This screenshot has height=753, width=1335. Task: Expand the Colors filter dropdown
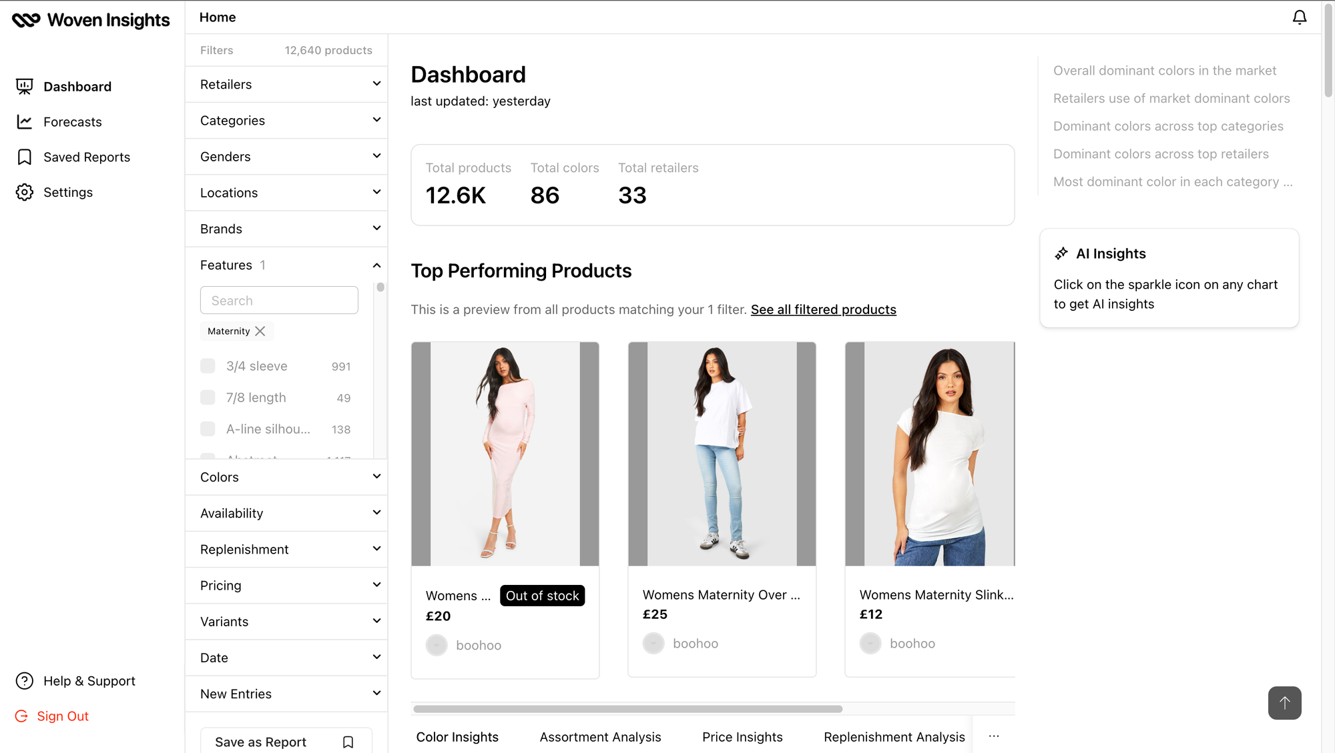click(286, 476)
